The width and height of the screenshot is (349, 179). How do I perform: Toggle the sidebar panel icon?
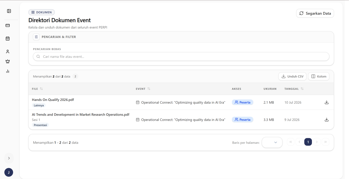pos(9,11)
